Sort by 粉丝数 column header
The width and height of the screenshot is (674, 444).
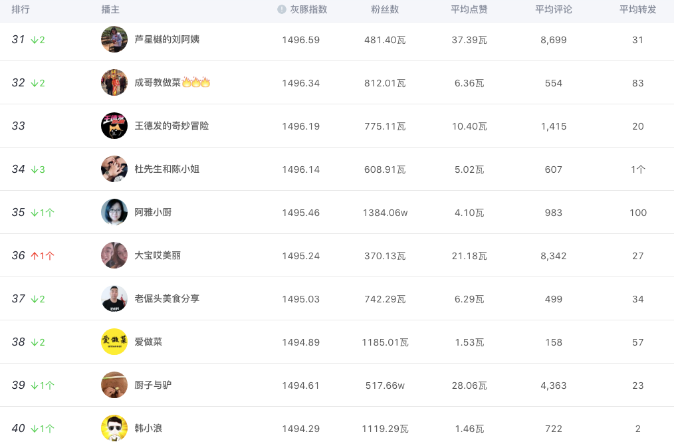click(x=385, y=10)
